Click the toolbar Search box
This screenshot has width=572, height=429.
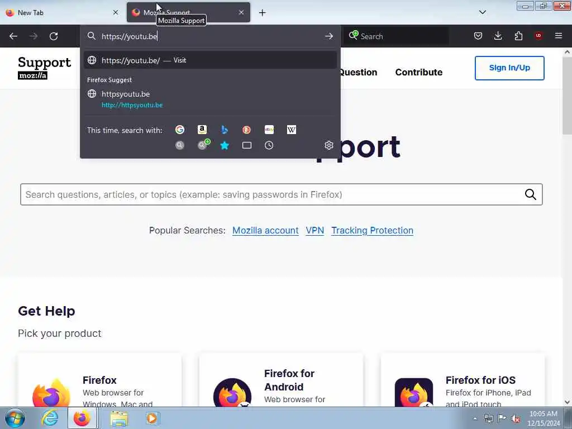(397, 36)
